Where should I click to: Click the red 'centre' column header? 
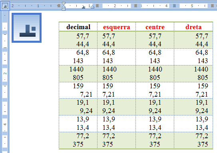(x=155, y=27)
